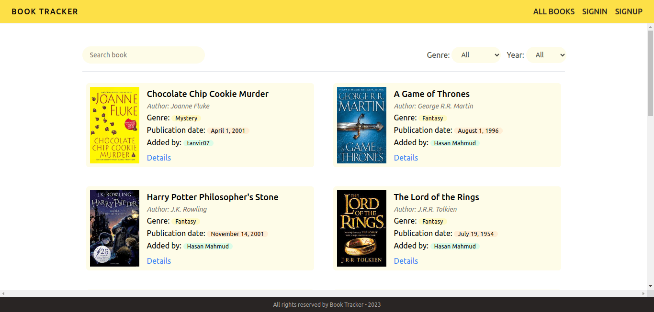Expand the Year filter dropdown
The height and width of the screenshot is (312, 654).
[x=546, y=55]
